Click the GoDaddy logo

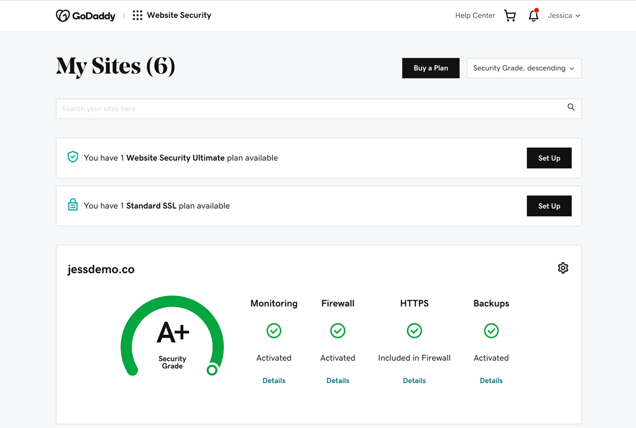tap(86, 15)
